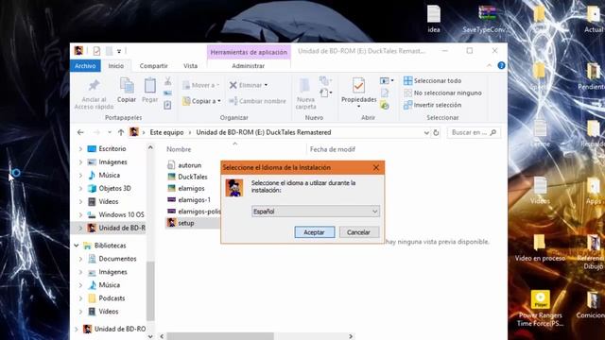
Task: Click the search magnifier icon
Action: tap(493, 132)
